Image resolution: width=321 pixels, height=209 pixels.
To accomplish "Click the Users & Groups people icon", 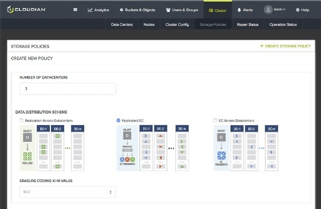I will (x=168, y=10).
